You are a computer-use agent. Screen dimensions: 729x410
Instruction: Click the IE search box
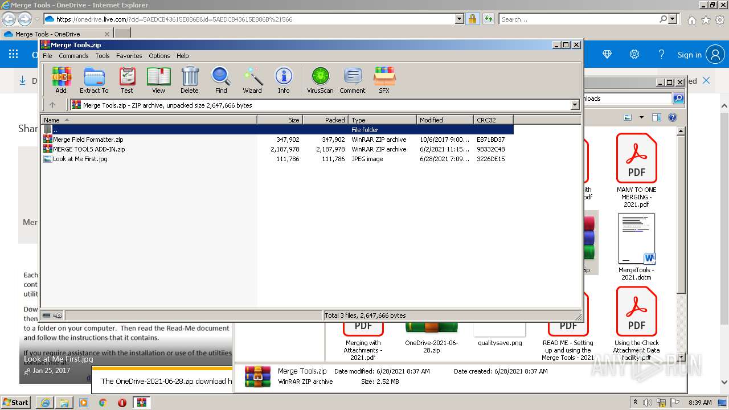point(579,19)
